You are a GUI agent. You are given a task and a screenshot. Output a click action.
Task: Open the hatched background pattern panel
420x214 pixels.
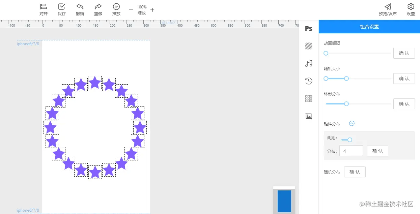[x=309, y=46]
